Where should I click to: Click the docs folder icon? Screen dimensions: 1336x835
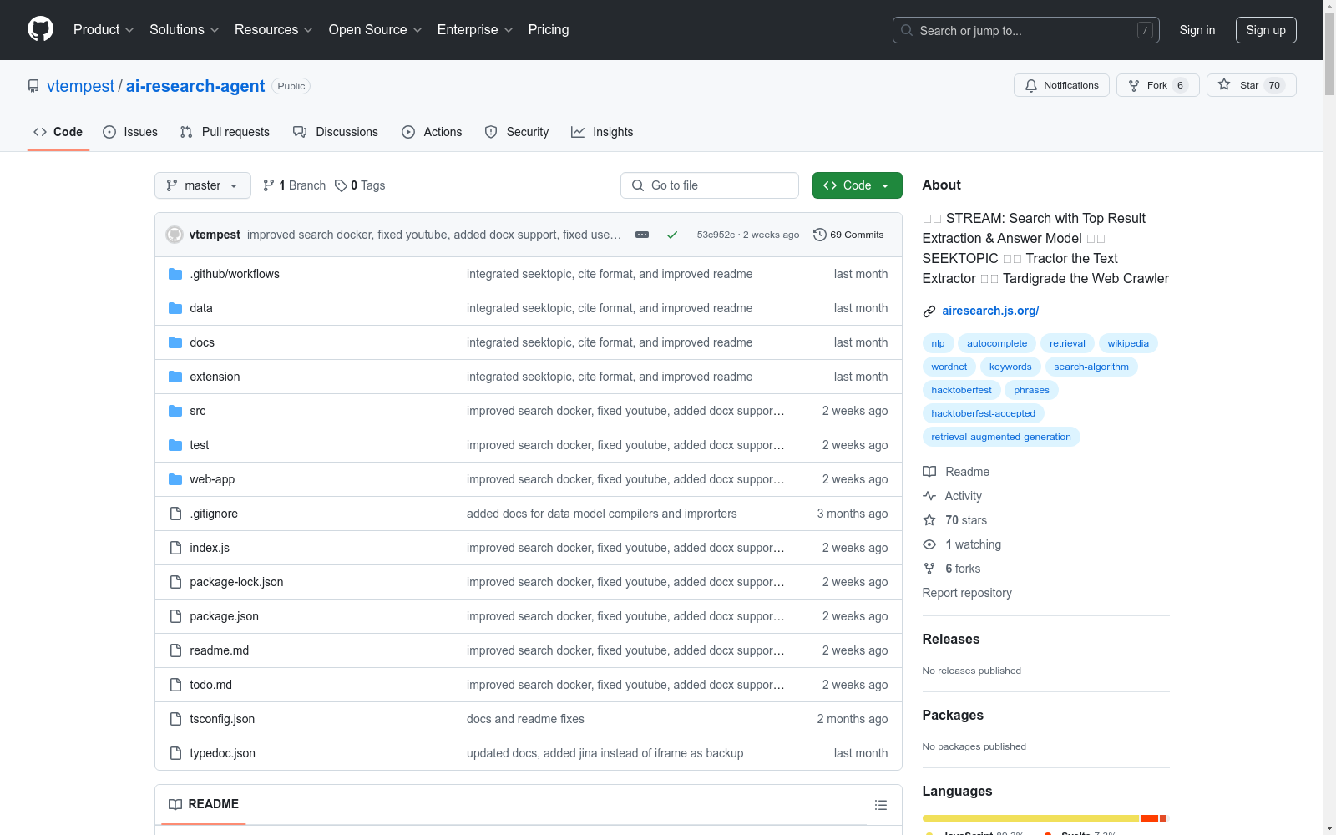175,342
